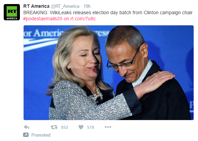Visit the @RT_America handle profile
The width and height of the screenshot is (198, 141).
click(x=65, y=6)
